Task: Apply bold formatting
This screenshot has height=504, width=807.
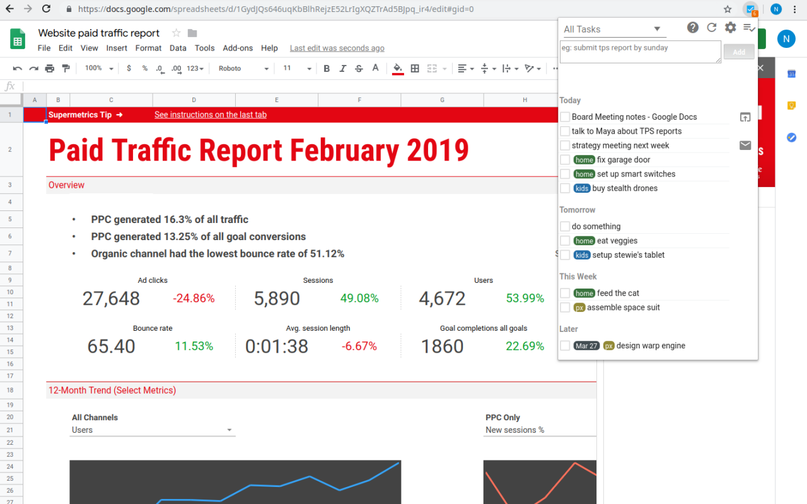Action: 327,68
